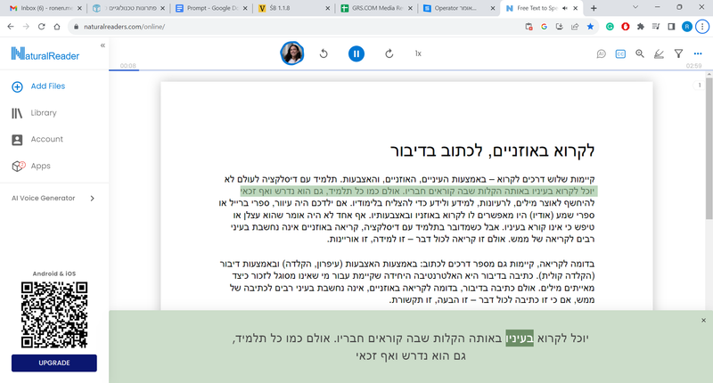713x383 pixels.
Task: Open the highlighter annotation tool
Action: pos(659,54)
